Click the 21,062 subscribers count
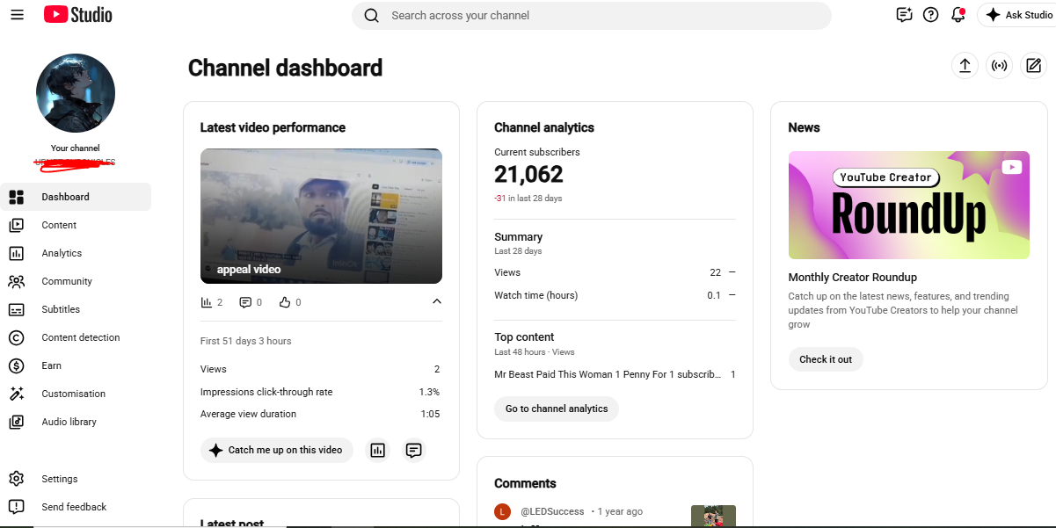Viewport: 1056px width, 528px height. pyautogui.click(x=528, y=175)
